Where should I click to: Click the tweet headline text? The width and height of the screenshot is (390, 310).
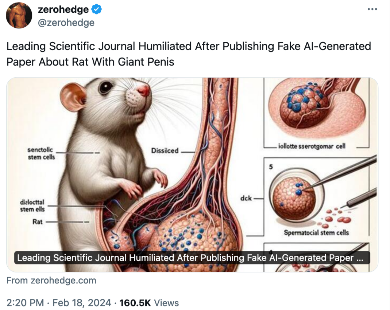(x=189, y=54)
